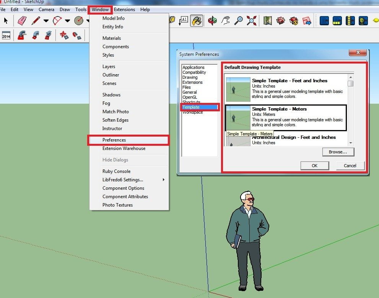This screenshot has width=379, height=298.
Task: Select Template in preferences list
Action: point(200,107)
